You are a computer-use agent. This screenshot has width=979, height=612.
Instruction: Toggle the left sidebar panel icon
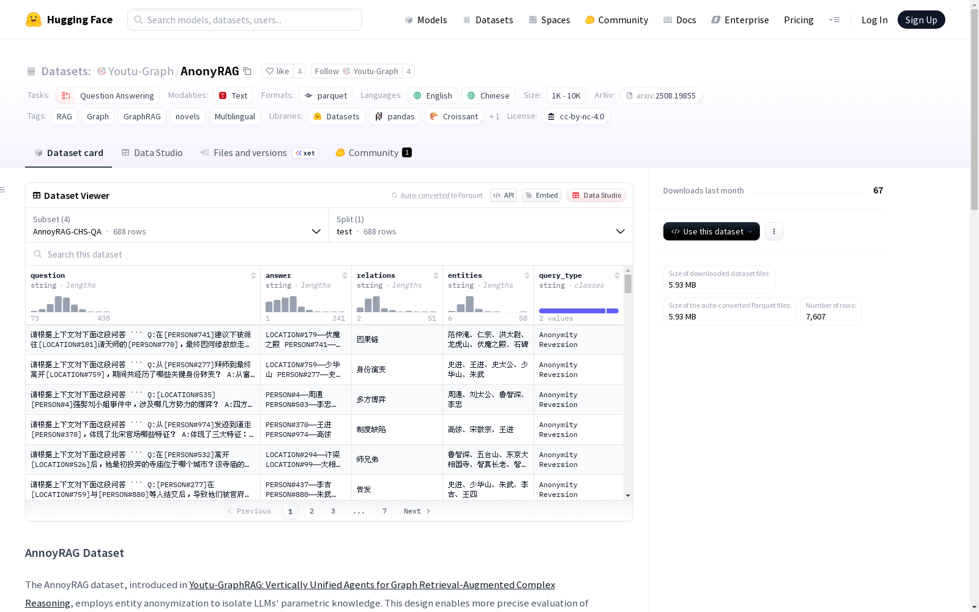[3, 190]
